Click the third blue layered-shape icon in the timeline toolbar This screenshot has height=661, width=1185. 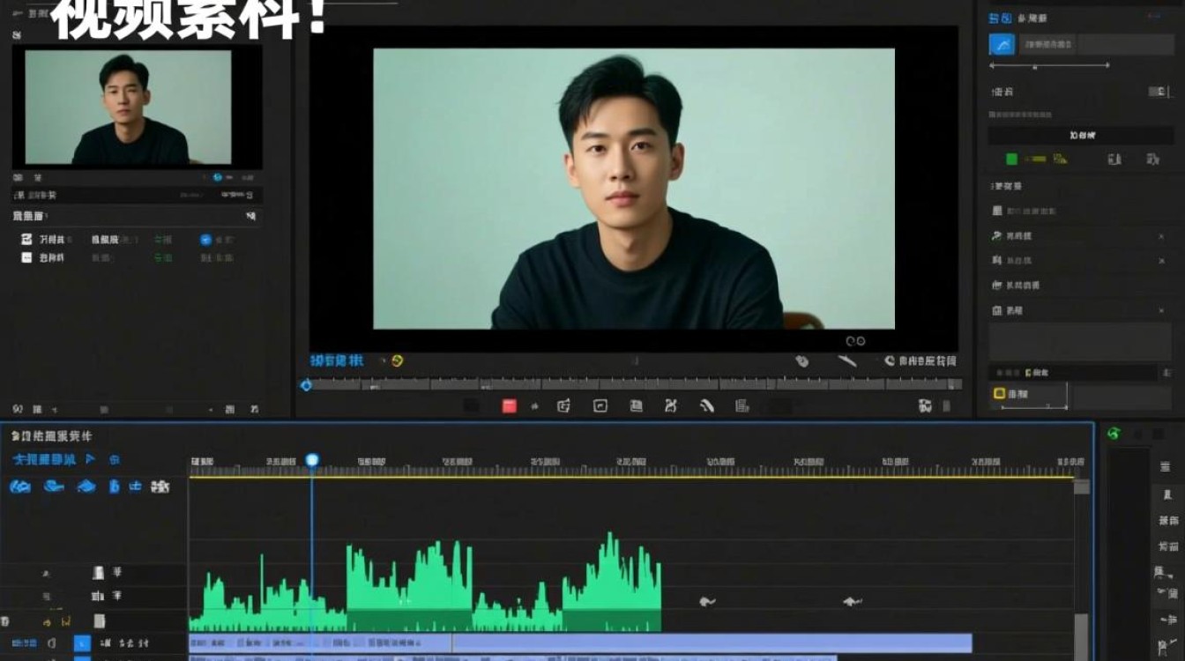coord(86,486)
